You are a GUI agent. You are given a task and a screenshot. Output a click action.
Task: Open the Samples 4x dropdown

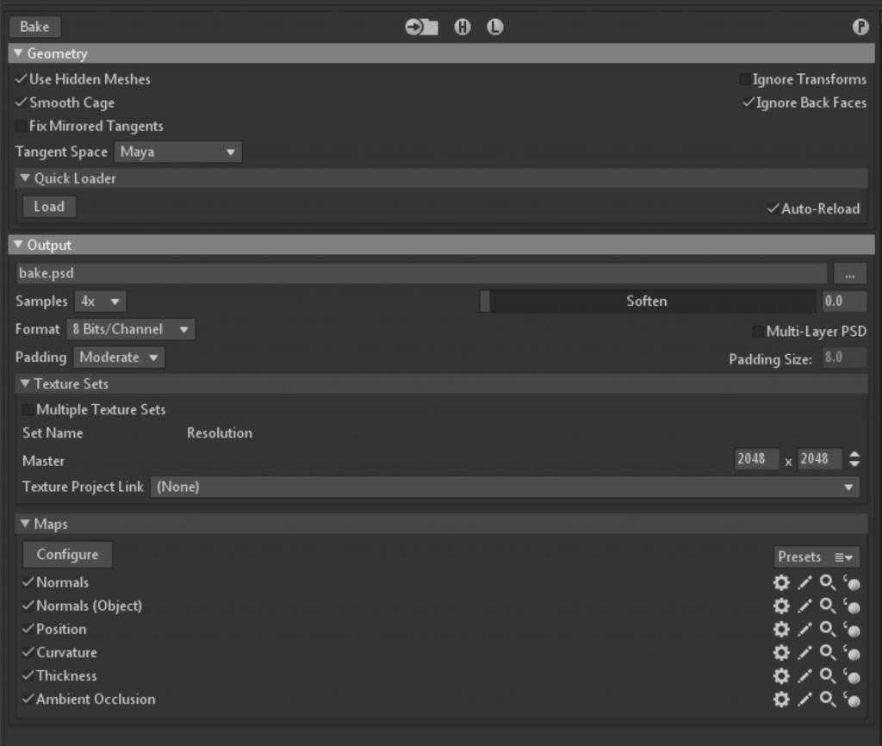(x=100, y=302)
